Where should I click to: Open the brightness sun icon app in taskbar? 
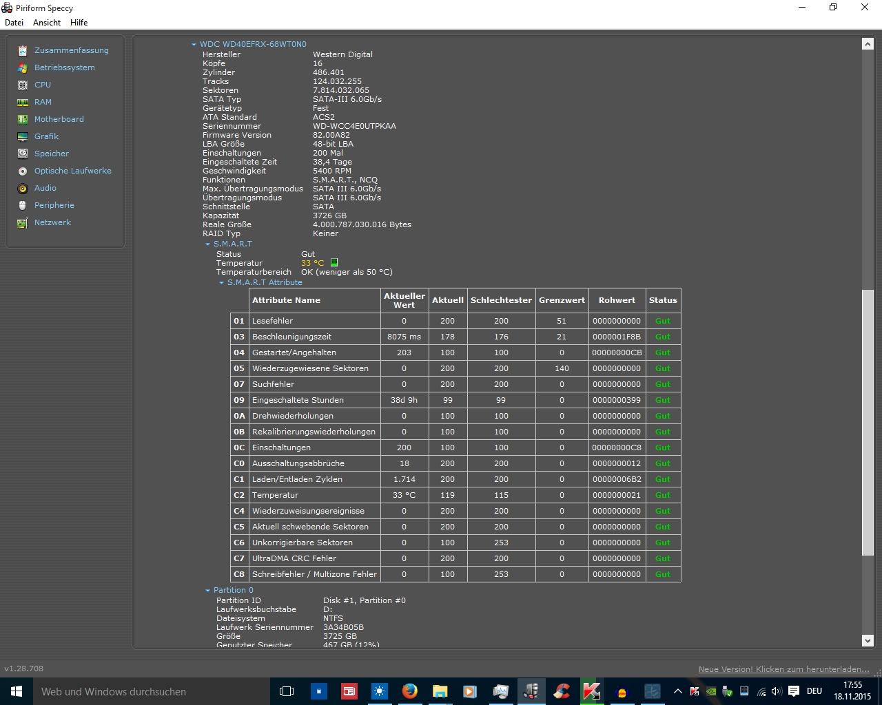coord(380,691)
